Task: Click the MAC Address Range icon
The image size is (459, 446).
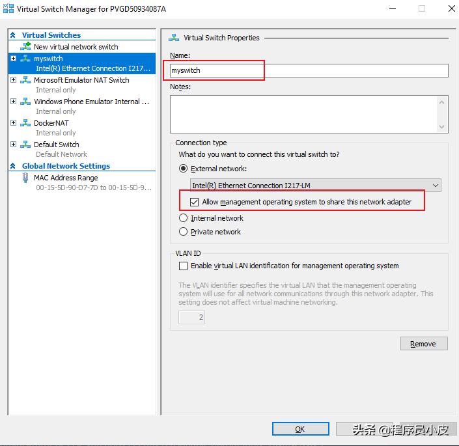Action: [x=25, y=178]
